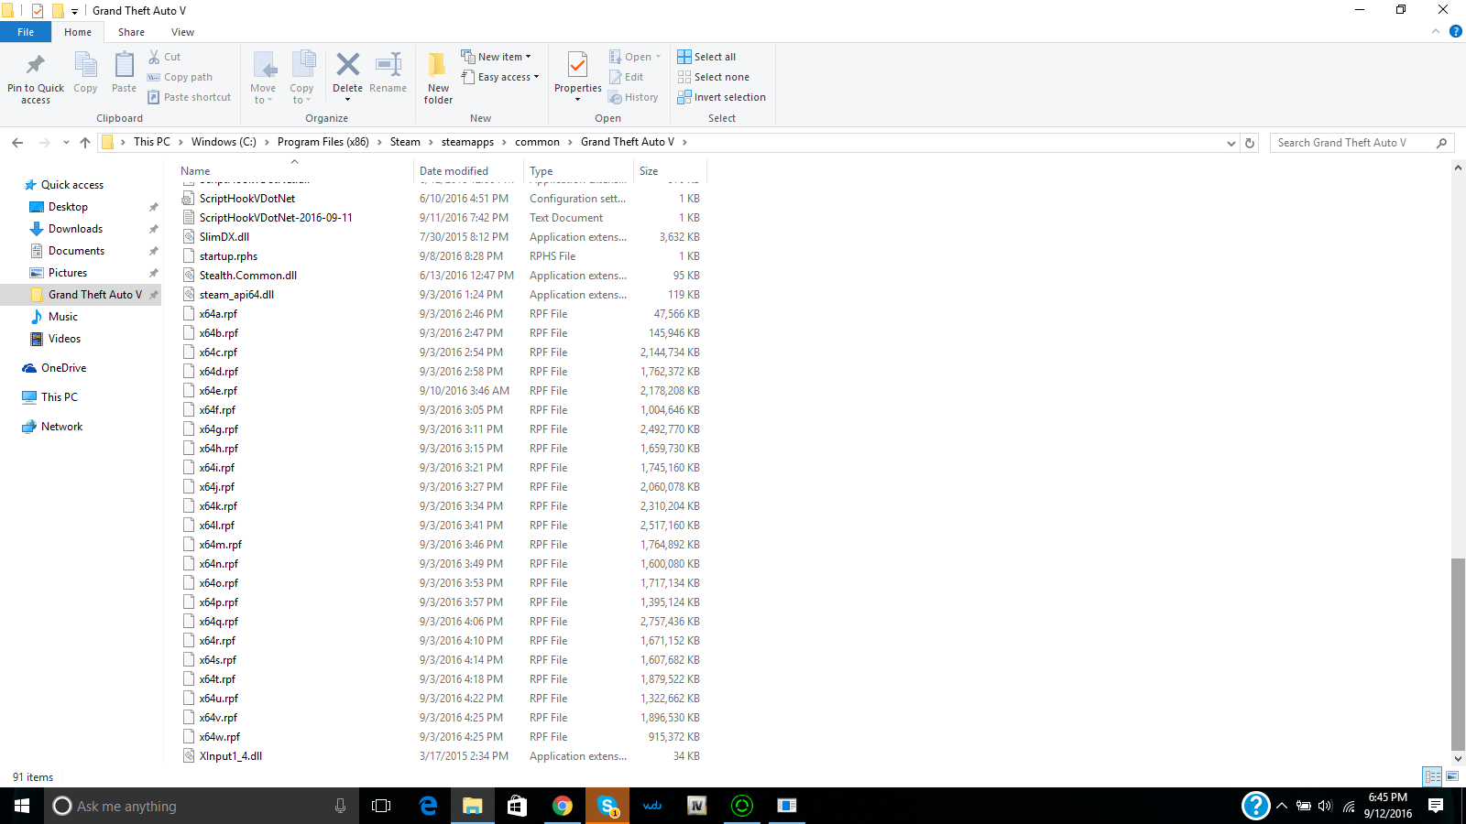Screen dimensions: 1466x824
Task: Switch to large icons view layout
Action: click(x=1452, y=776)
